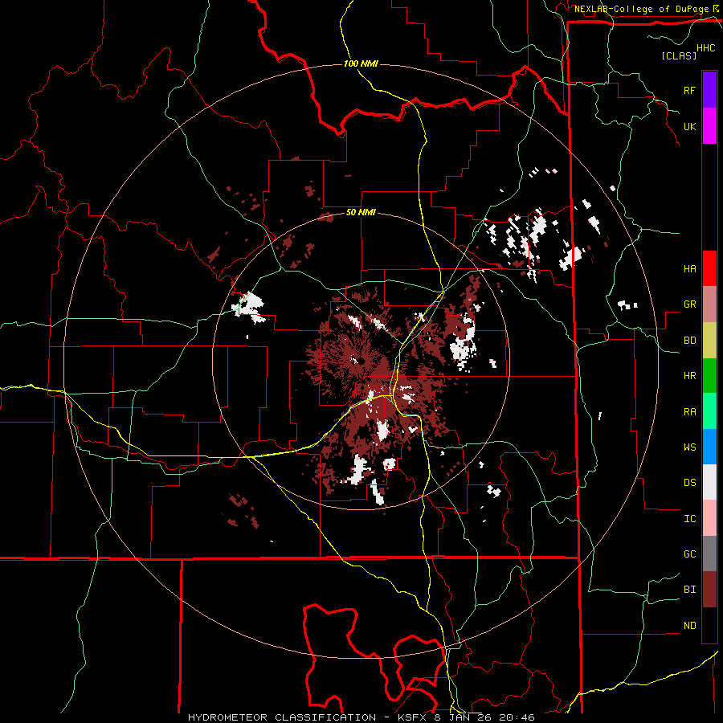Click the UK legend label

coord(689,126)
